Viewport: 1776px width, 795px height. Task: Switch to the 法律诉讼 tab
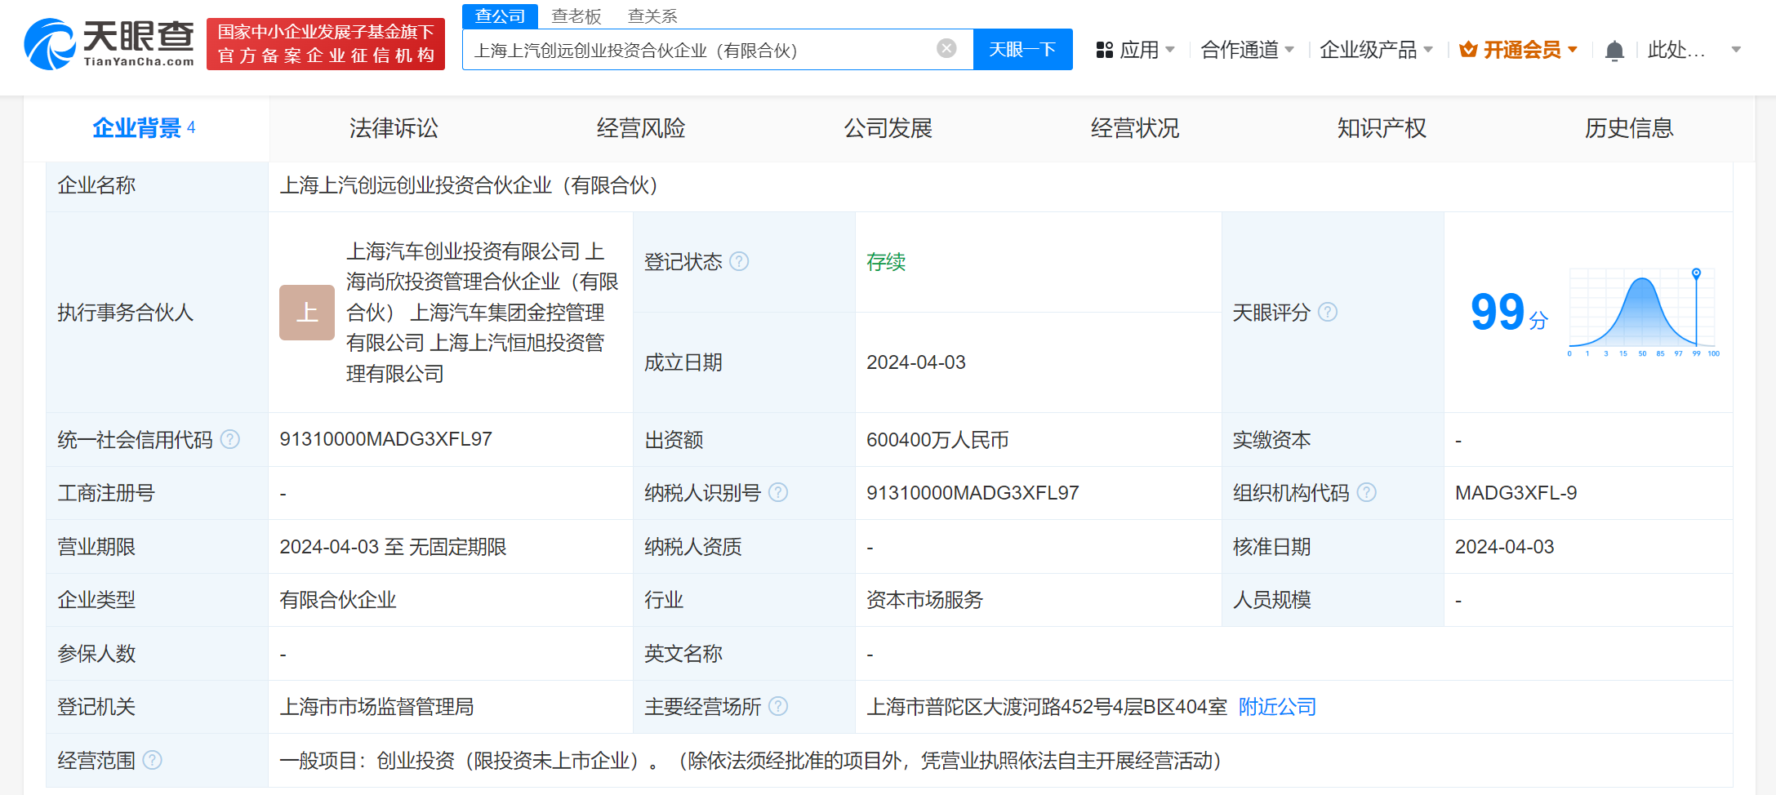coord(394,128)
